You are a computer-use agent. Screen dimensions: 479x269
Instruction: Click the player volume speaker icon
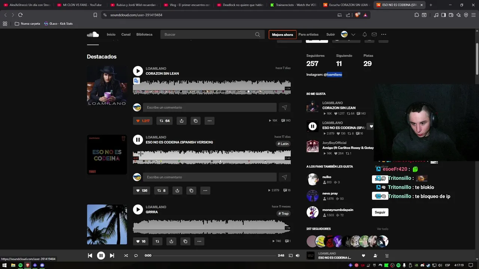(x=298, y=256)
